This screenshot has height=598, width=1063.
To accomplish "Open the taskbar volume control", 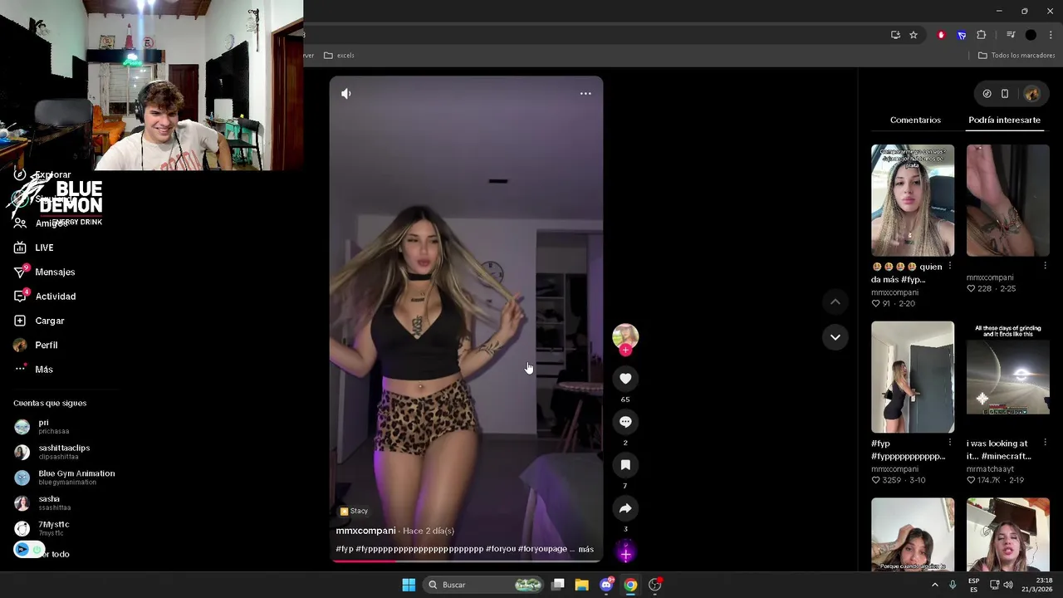I will [1008, 585].
